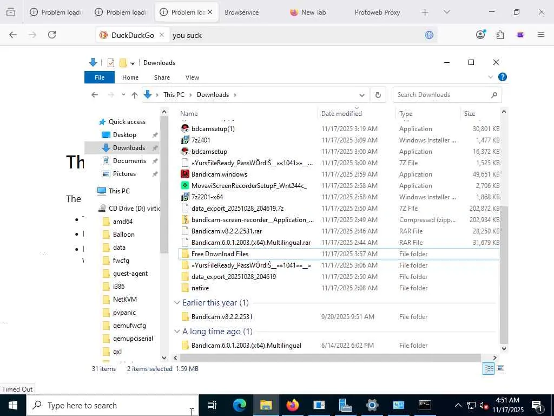Screen dimensions: 554x416
Task: Sort files by Date modified column
Action: (x=341, y=114)
